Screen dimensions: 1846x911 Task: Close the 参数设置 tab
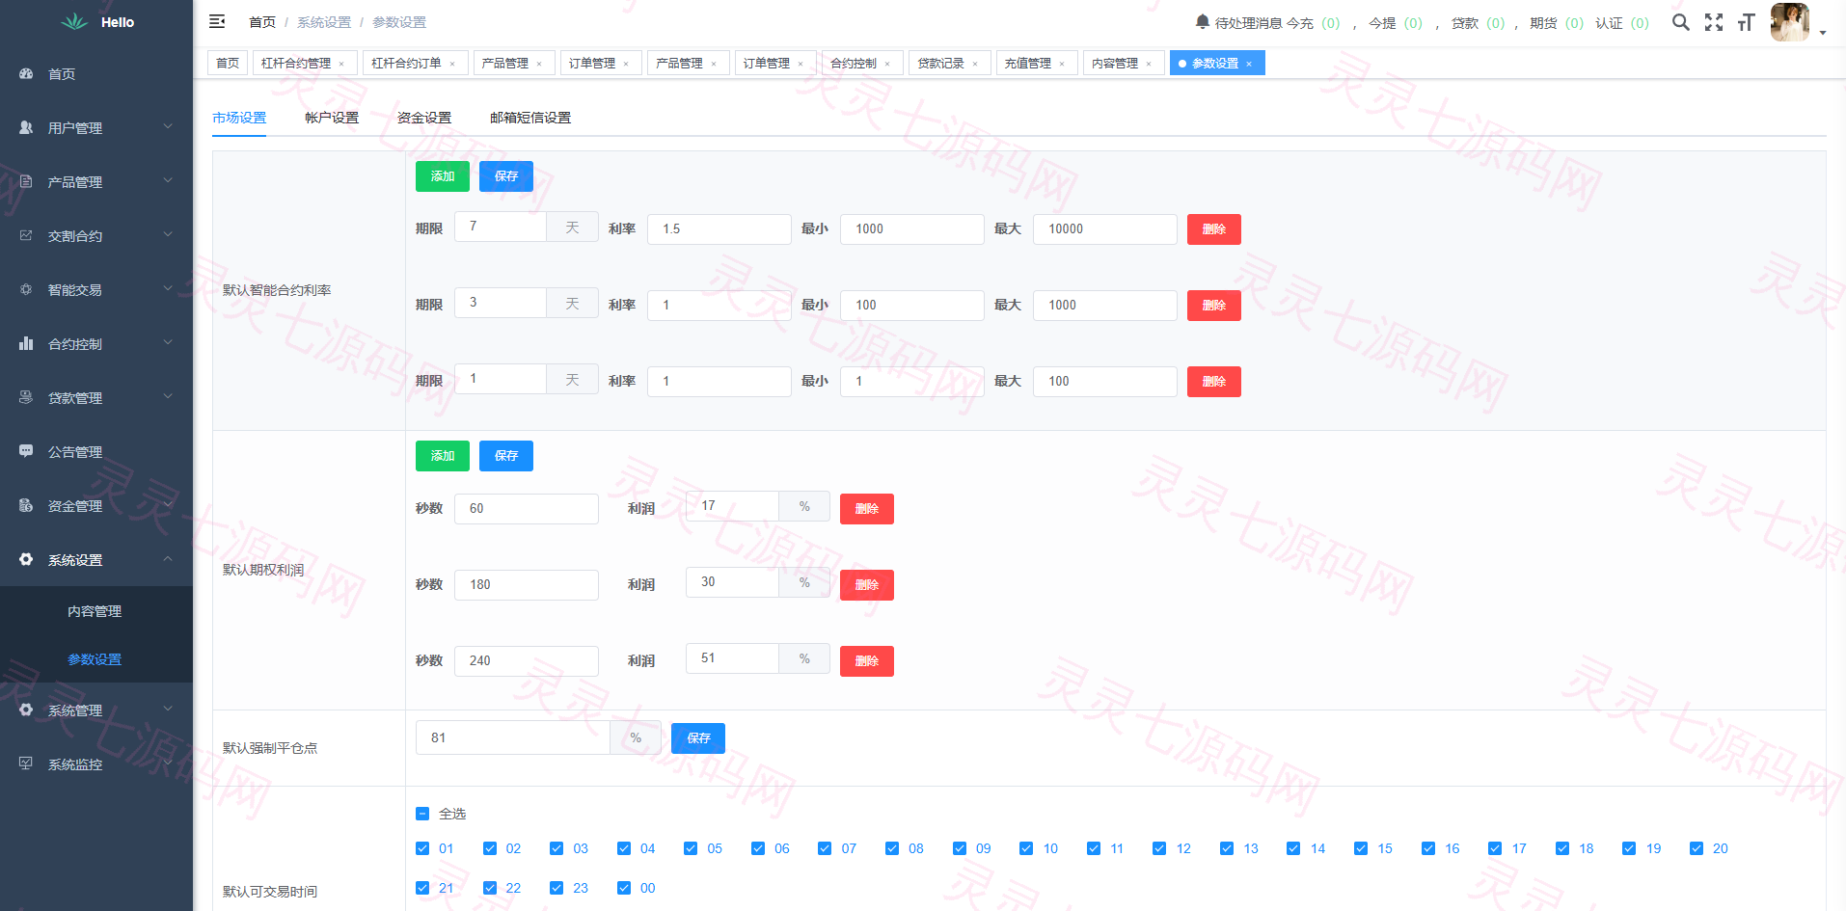tap(1249, 64)
